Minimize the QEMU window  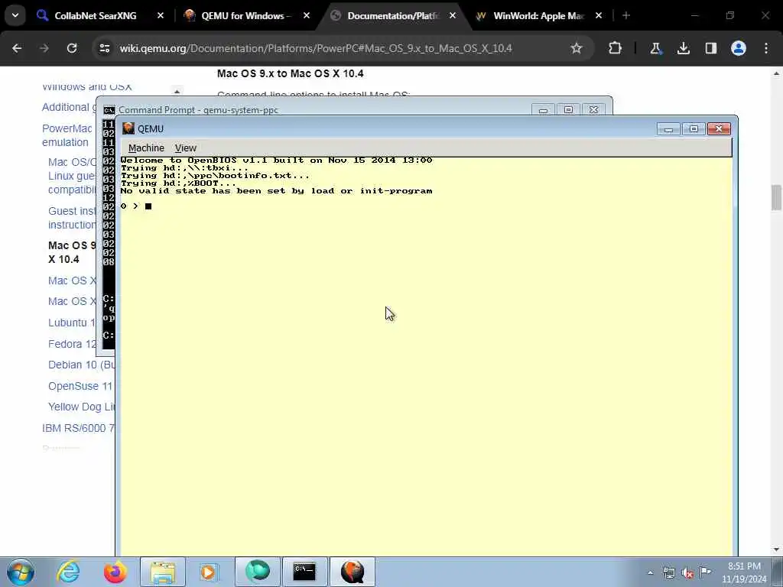[x=668, y=128]
